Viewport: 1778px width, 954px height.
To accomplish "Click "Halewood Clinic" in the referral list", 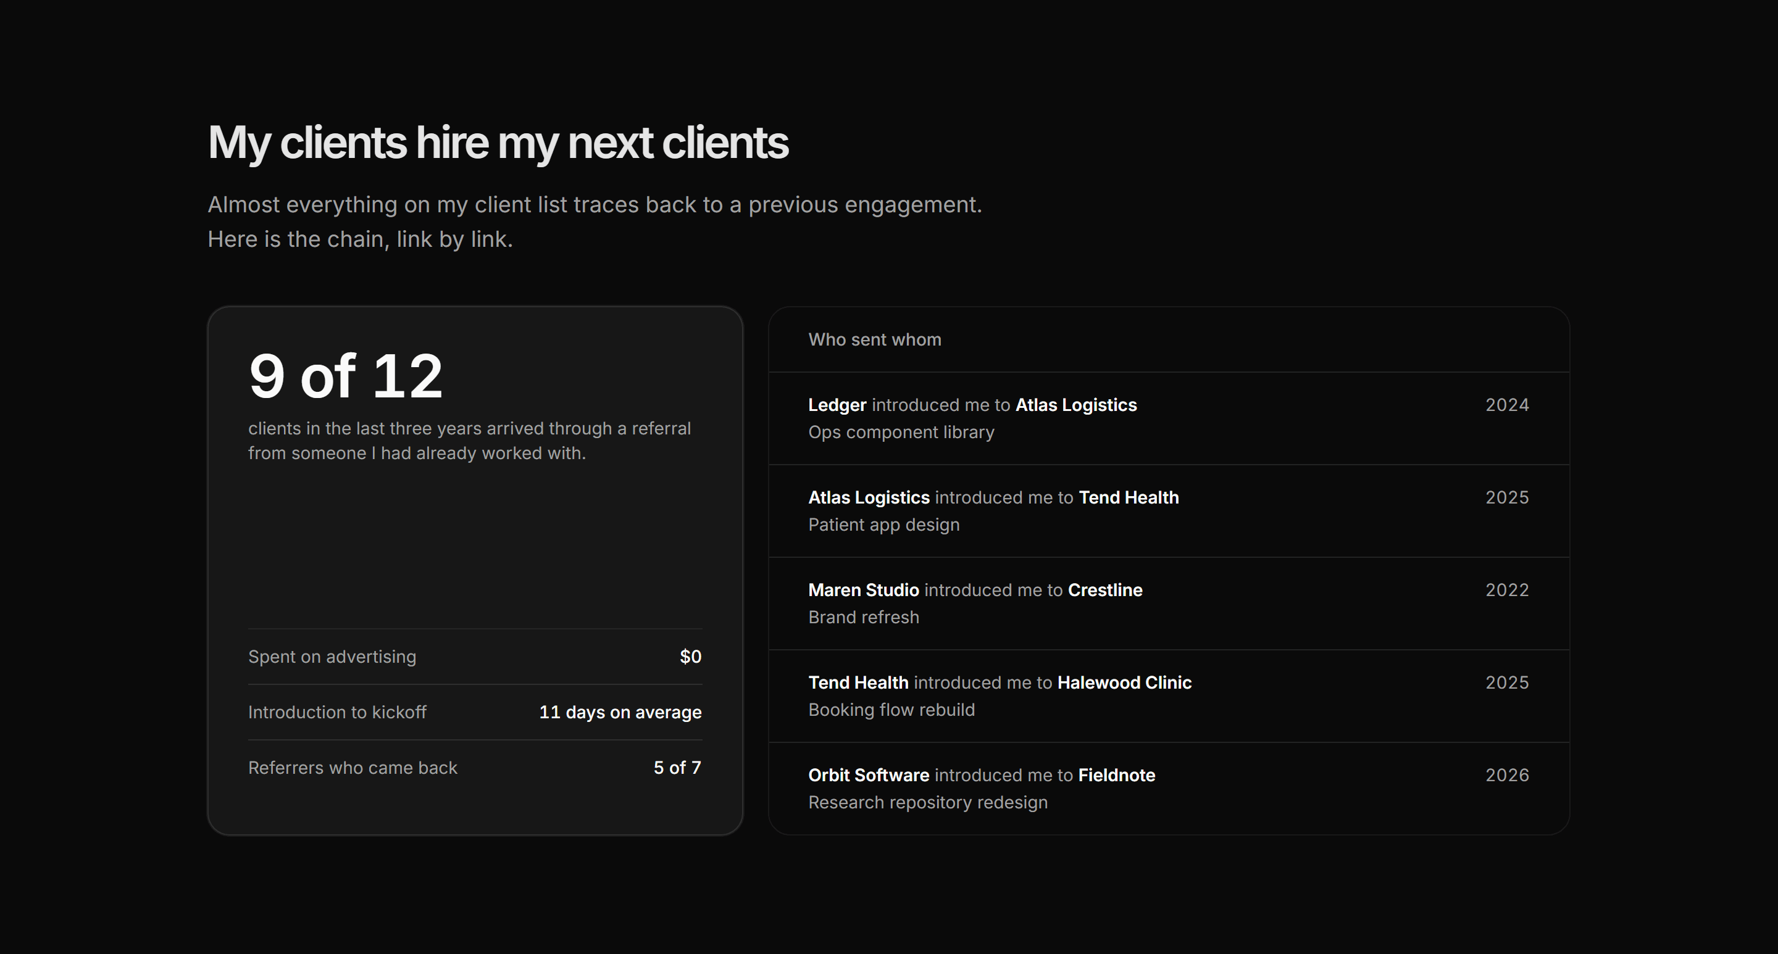I will [1124, 682].
